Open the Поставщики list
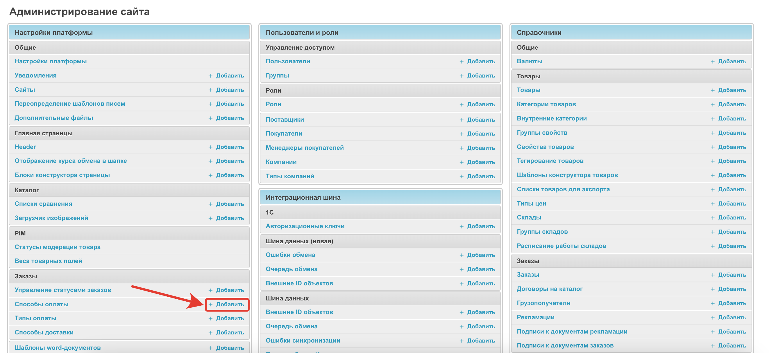769x353 pixels. coord(285,120)
